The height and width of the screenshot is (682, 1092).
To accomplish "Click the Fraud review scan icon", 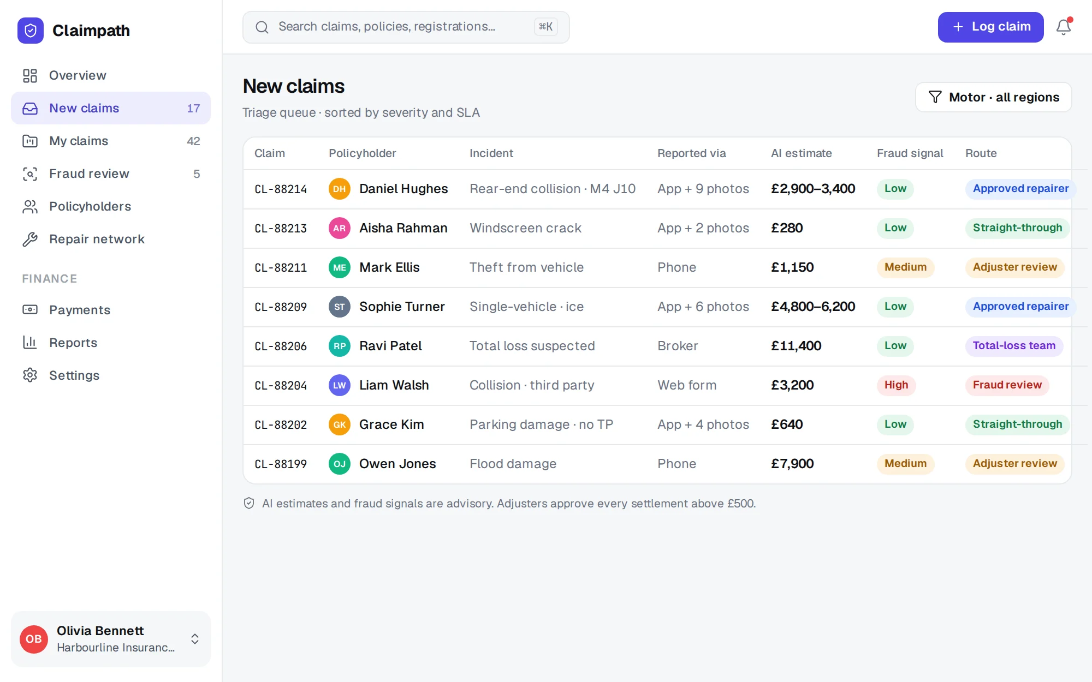I will tap(30, 174).
